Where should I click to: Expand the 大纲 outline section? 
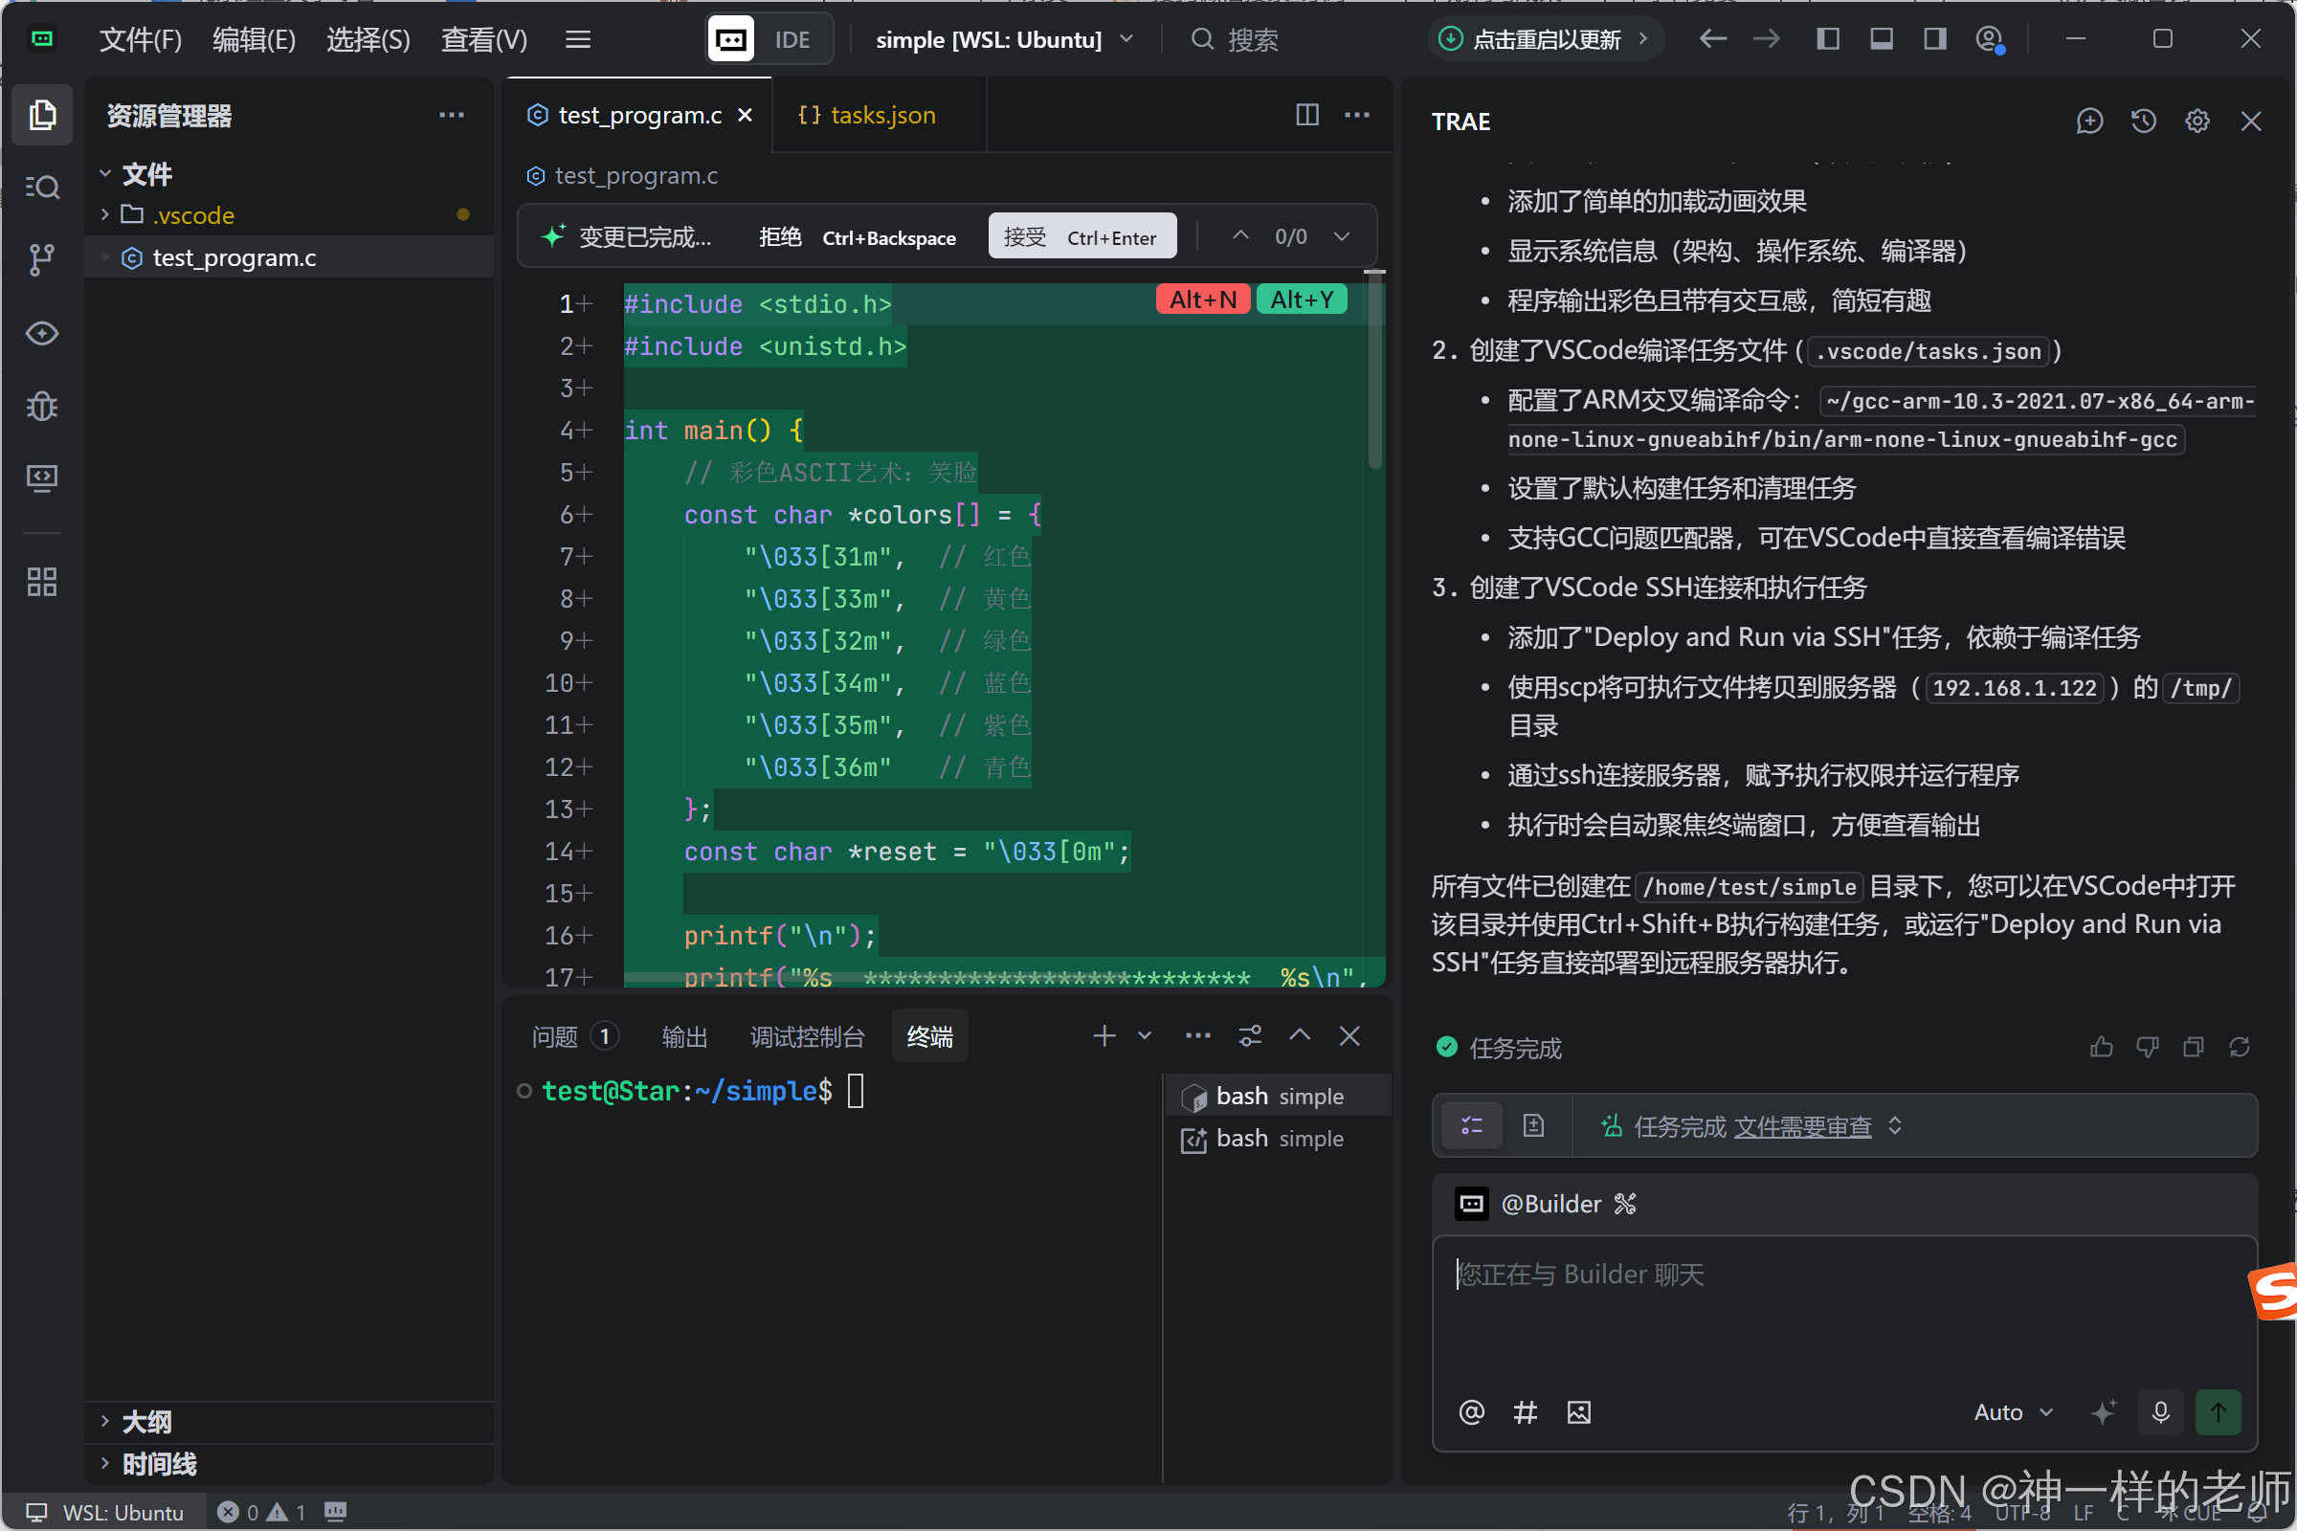tap(146, 1422)
